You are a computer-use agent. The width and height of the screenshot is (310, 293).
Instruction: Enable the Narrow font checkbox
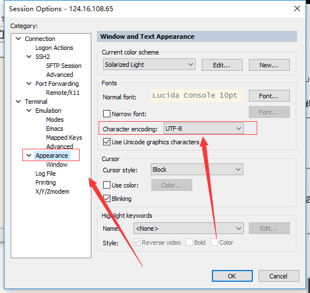107,113
